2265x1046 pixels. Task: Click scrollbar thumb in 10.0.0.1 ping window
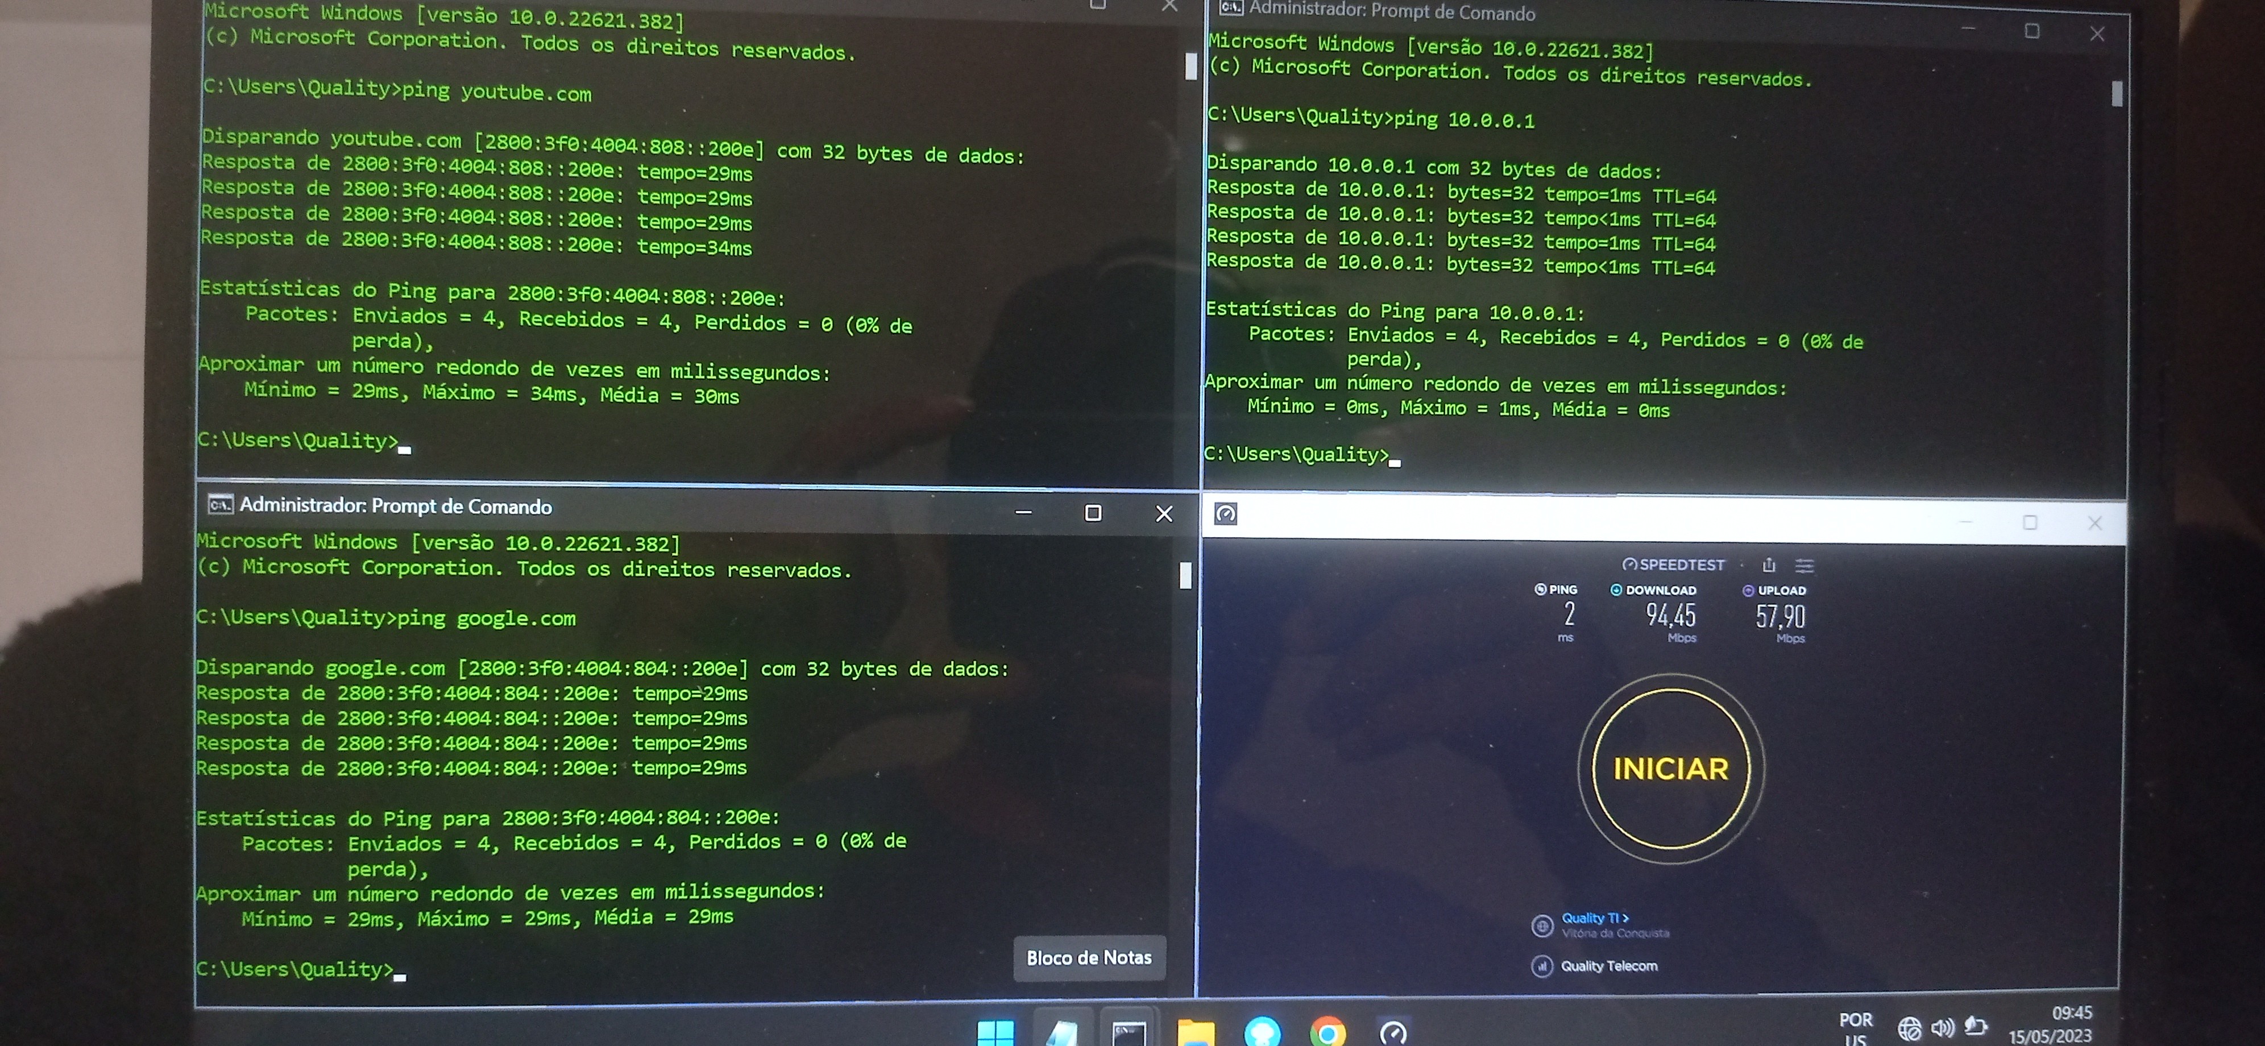point(2117,93)
